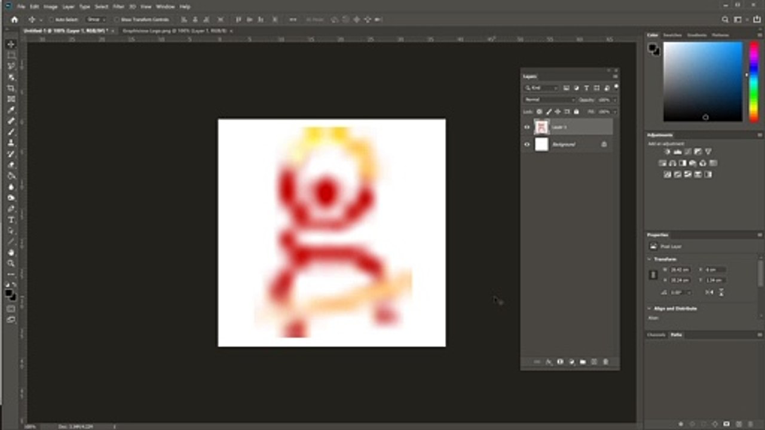Image resolution: width=765 pixels, height=430 pixels.
Task: Filter layers by adjustment layers
Action: click(576, 88)
